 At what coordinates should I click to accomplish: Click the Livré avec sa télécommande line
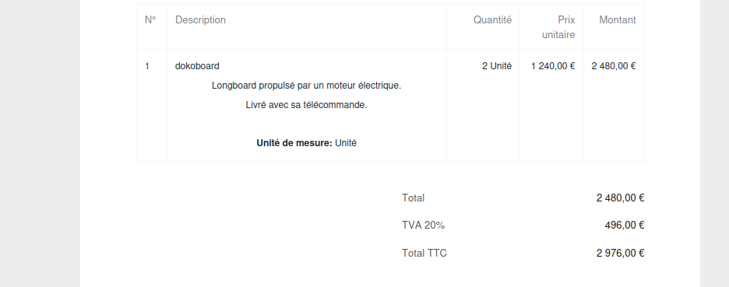click(x=306, y=105)
